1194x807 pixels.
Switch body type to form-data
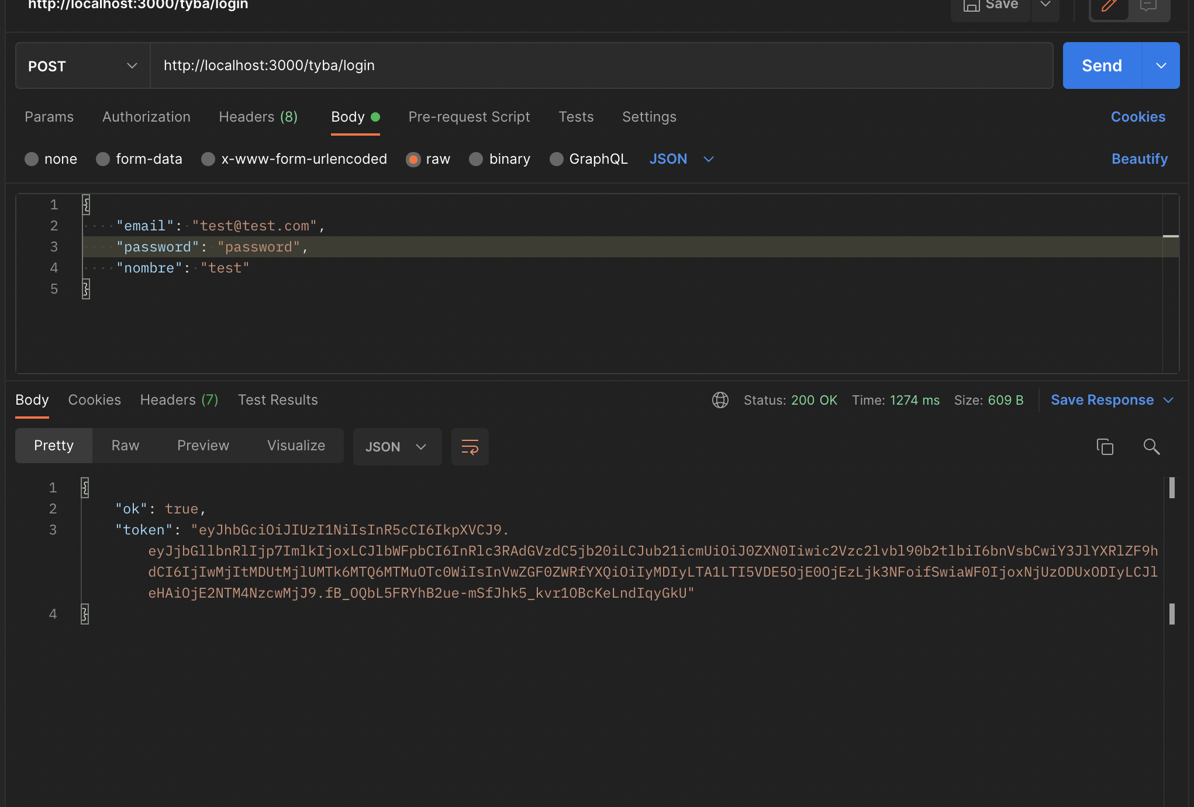(x=103, y=158)
